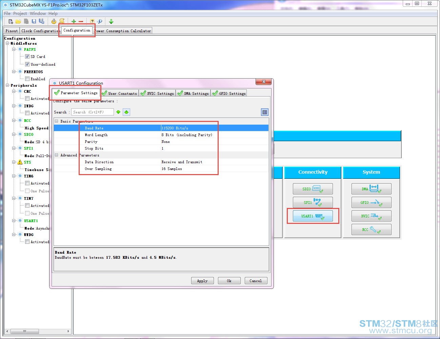440x339 pixels.
Task: Click the Apply button
Action: coord(202,281)
